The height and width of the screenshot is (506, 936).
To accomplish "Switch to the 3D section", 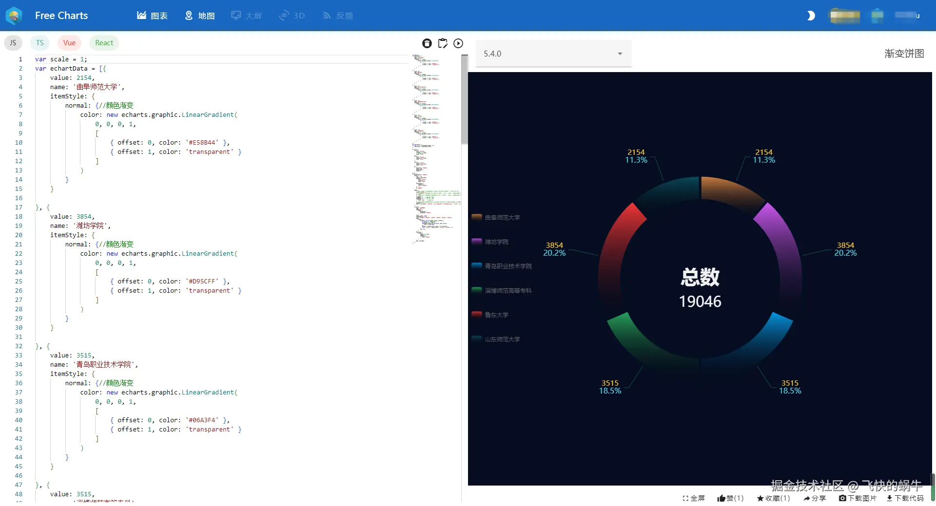I will [292, 16].
